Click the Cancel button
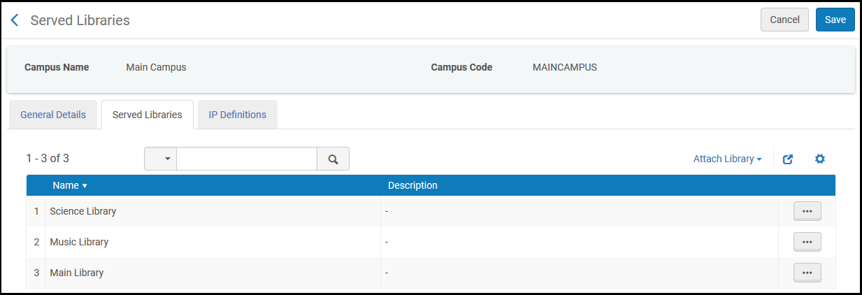The image size is (862, 295). point(784,20)
